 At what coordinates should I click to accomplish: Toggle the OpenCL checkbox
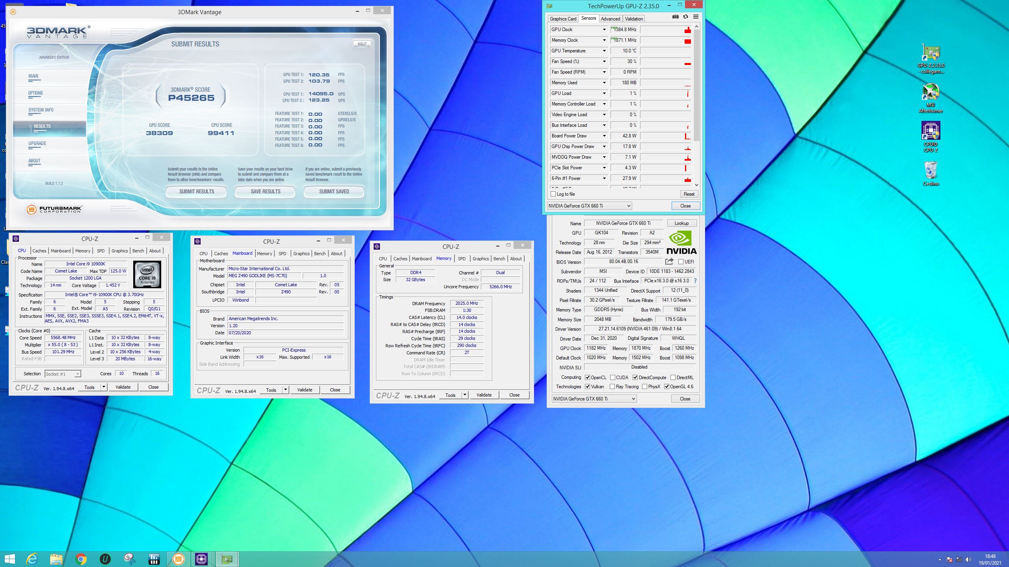pyautogui.click(x=588, y=377)
